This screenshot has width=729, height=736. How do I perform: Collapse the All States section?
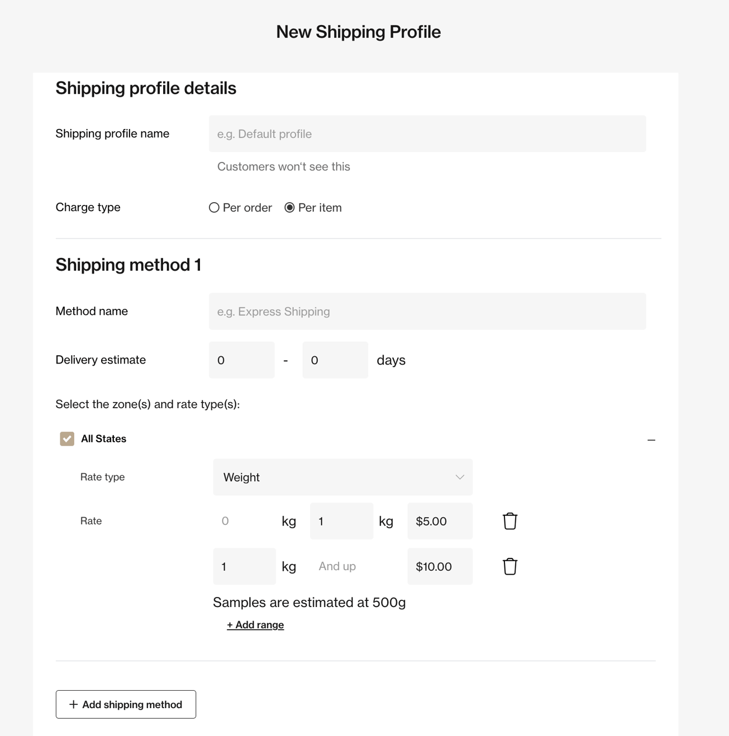[x=651, y=439]
